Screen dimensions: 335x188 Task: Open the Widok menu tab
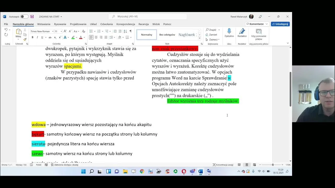[156, 24]
